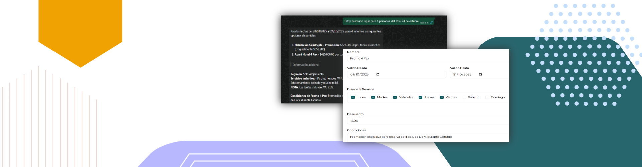Click the Nombre field containing Promo 4 Pax
Screen dimensions: 642x167
(x=428, y=58)
